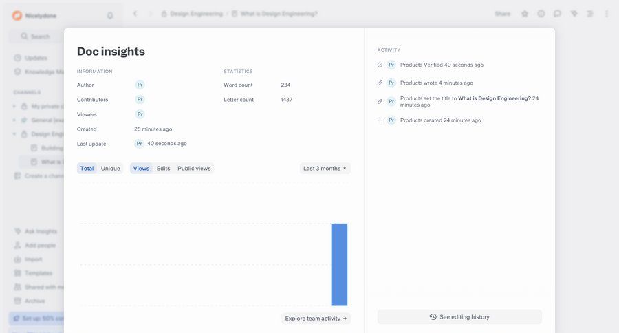Click the notification bell icon
The height and width of the screenshot is (333, 619).
[110, 15]
